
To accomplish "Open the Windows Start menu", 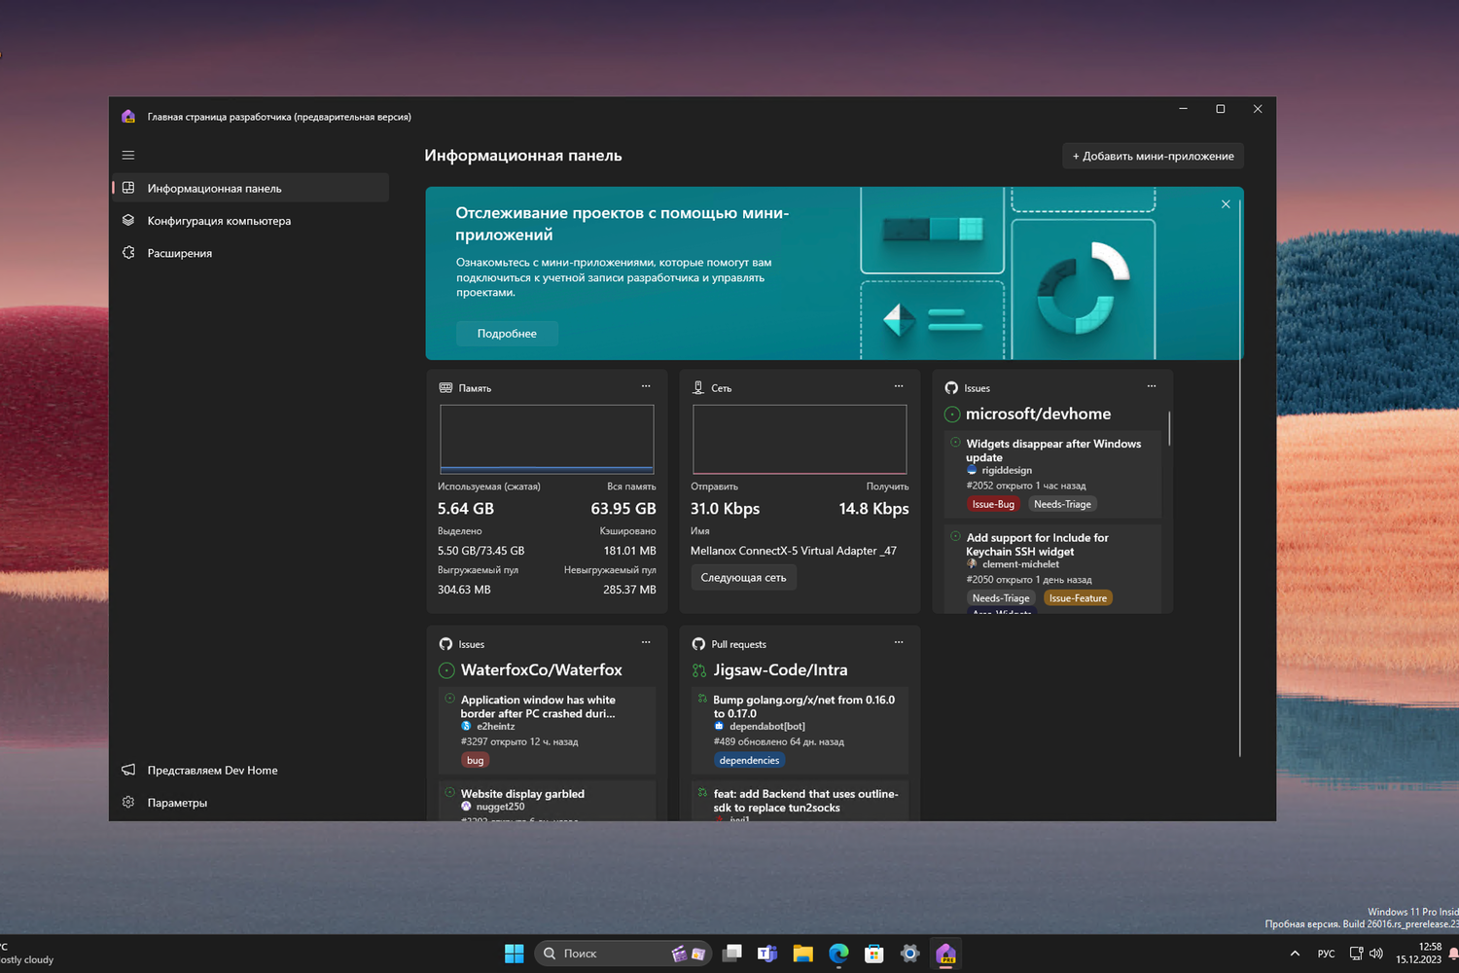I will point(515,954).
